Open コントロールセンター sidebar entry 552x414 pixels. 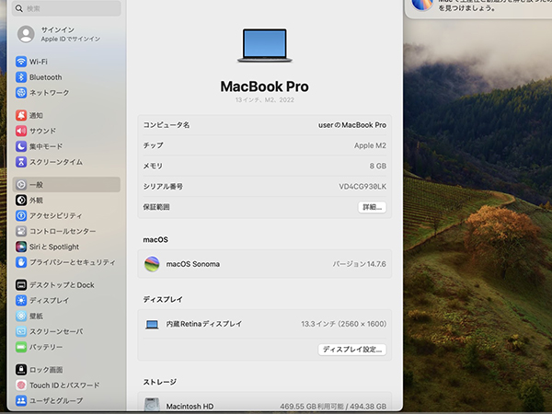[66, 231]
